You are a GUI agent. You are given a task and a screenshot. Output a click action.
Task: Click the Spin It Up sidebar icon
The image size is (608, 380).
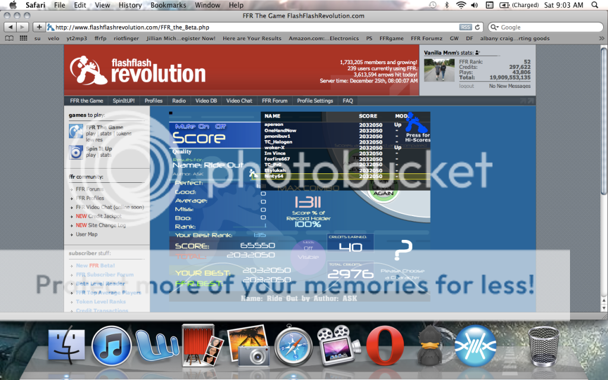click(75, 151)
